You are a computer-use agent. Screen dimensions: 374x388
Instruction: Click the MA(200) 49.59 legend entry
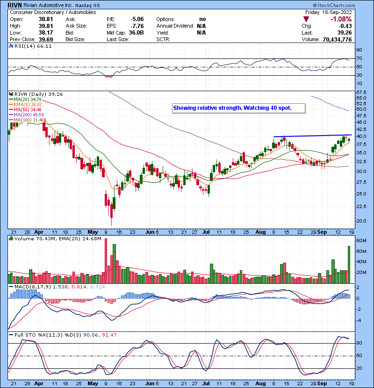pyautogui.click(x=26, y=115)
